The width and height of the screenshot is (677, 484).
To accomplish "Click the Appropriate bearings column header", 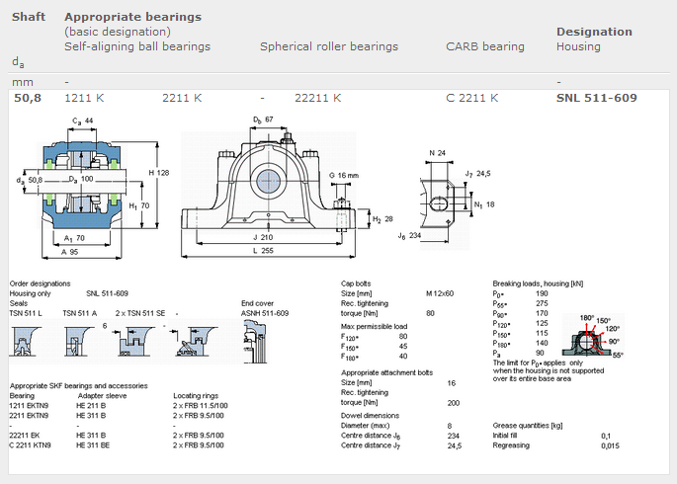I will (x=133, y=17).
